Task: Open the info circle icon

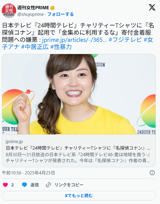Action: [152, 173]
